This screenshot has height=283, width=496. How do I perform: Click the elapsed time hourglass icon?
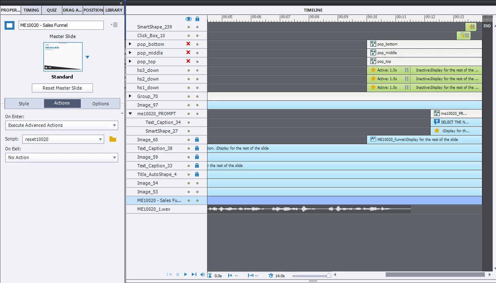coord(210,275)
